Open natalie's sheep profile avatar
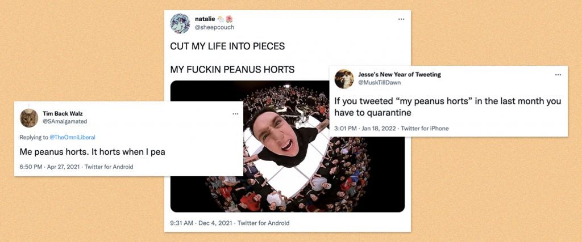The width and height of the screenshot is (582, 242). tap(180, 23)
